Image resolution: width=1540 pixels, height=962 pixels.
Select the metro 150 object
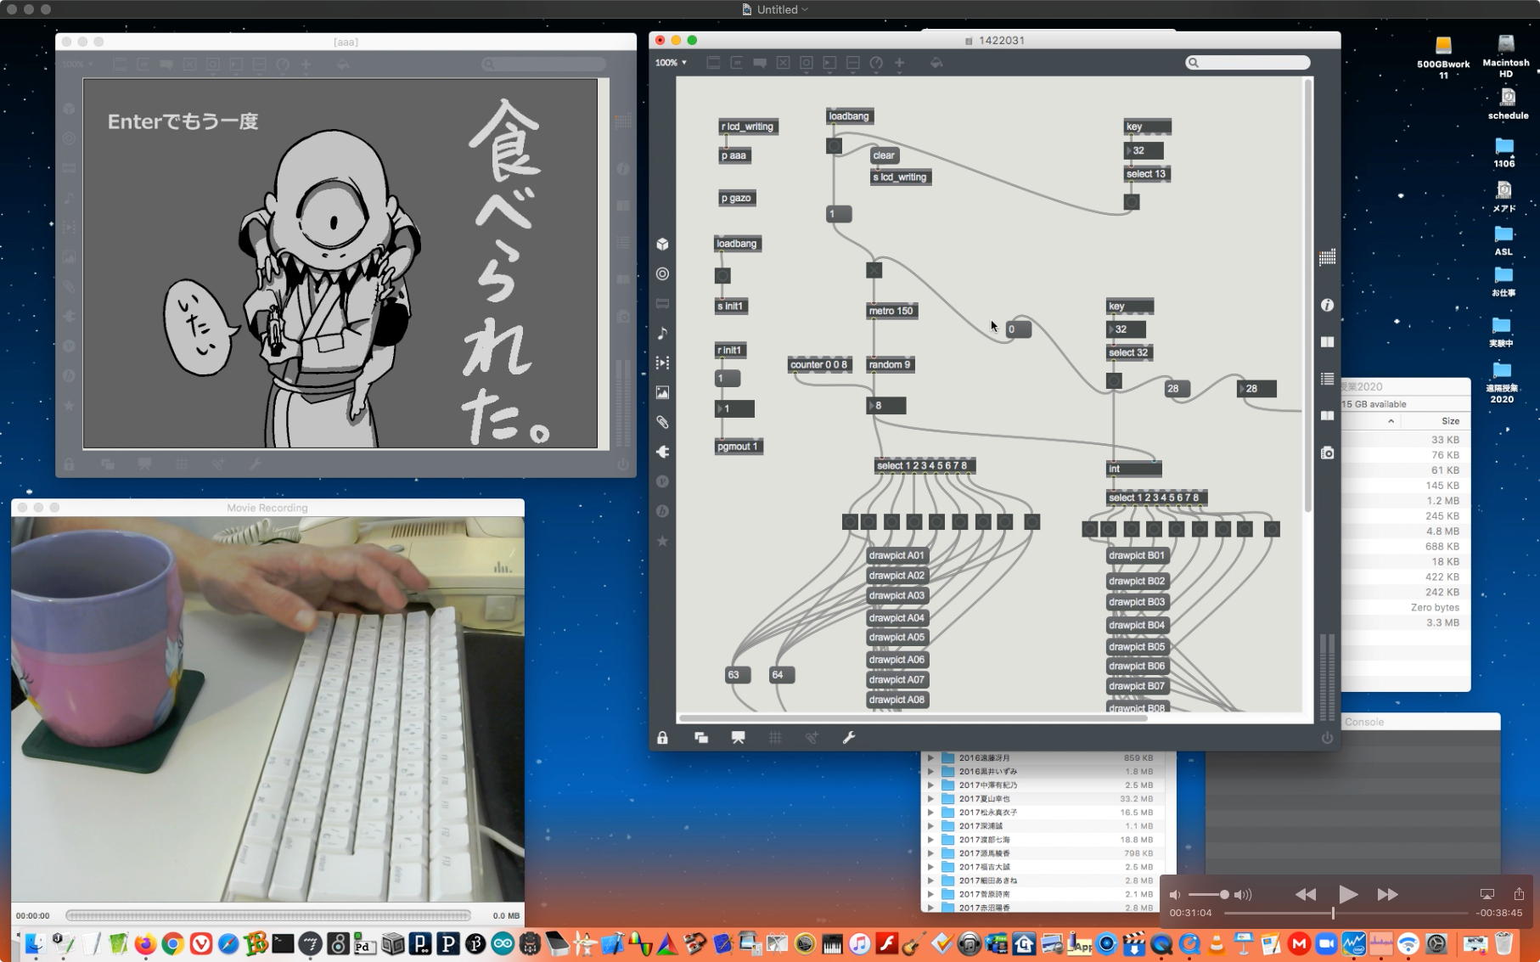(891, 311)
